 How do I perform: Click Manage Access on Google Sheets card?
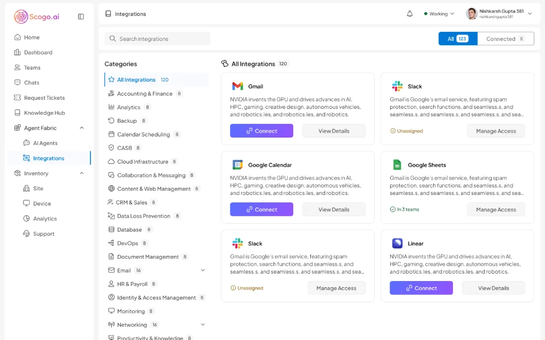pos(496,209)
